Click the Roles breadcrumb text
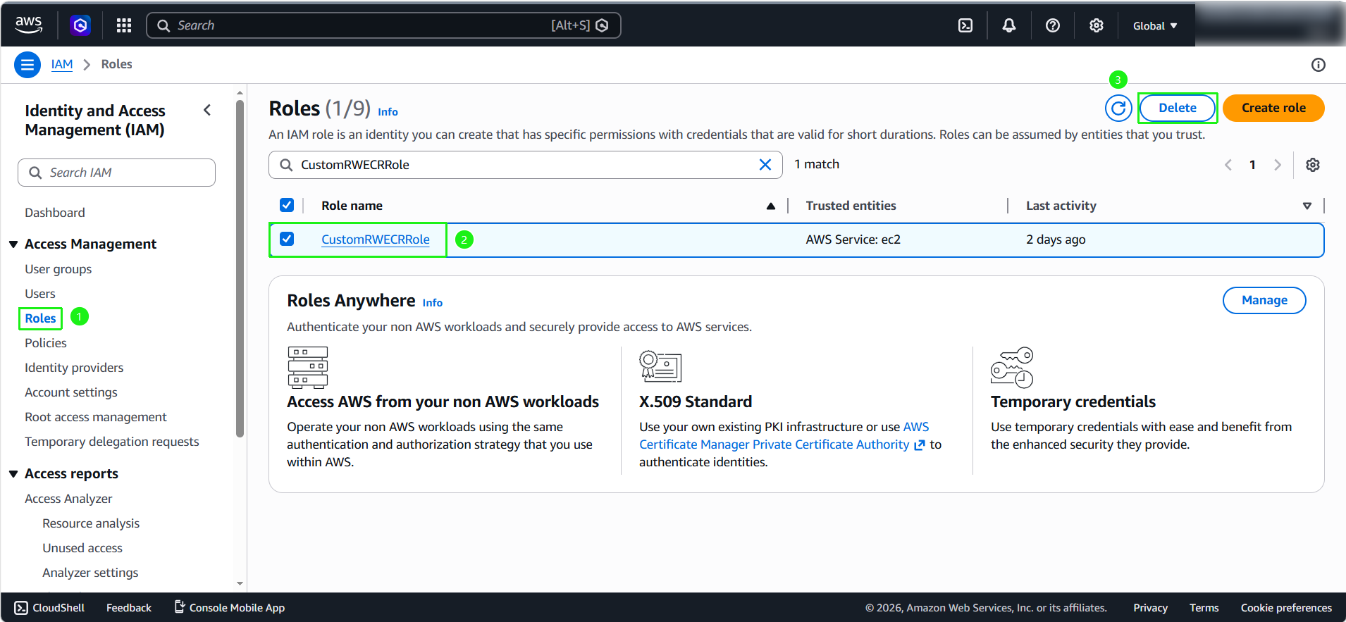This screenshot has width=1346, height=622. (116, 64)
